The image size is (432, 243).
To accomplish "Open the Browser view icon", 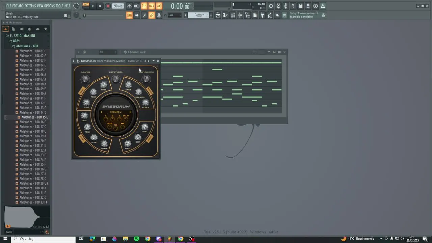I will tap(247, 15).
